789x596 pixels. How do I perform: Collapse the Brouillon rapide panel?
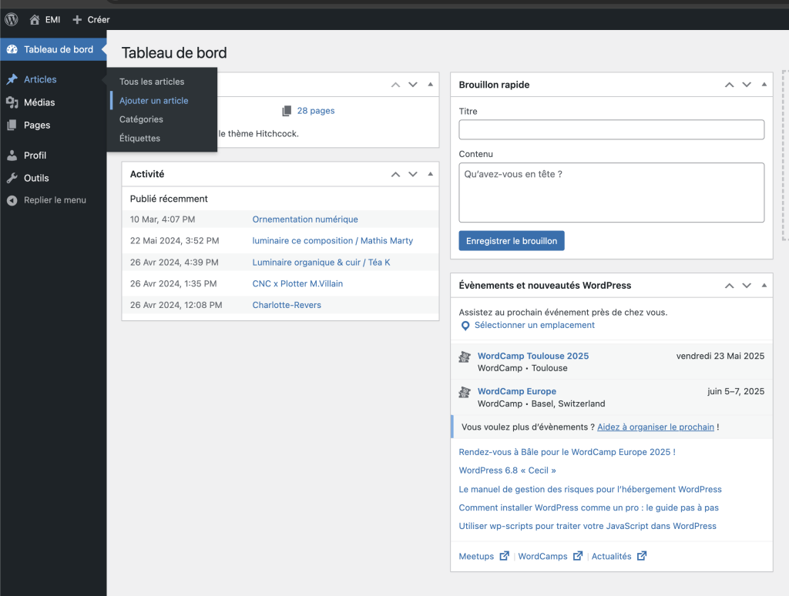coord(764,85)
